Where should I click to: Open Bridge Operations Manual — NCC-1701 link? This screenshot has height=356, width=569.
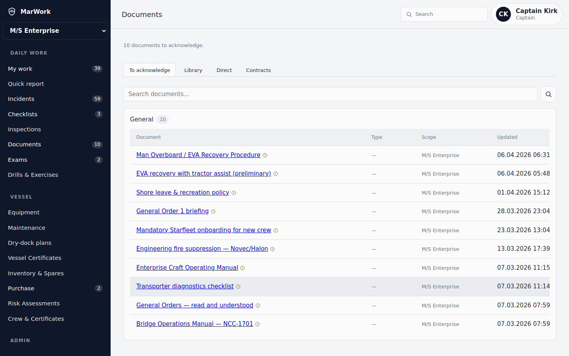[194, 324]
